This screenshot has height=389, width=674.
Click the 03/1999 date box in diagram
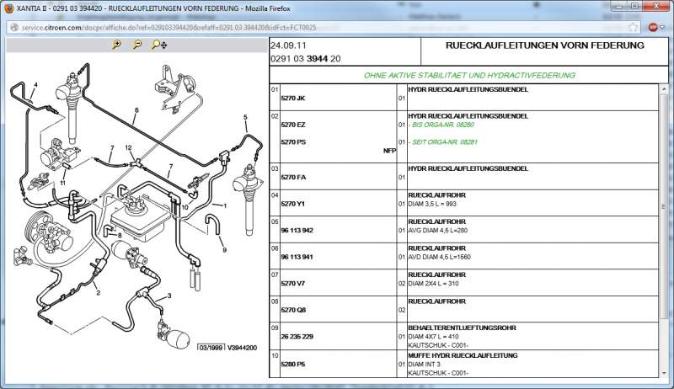point(211,348)
